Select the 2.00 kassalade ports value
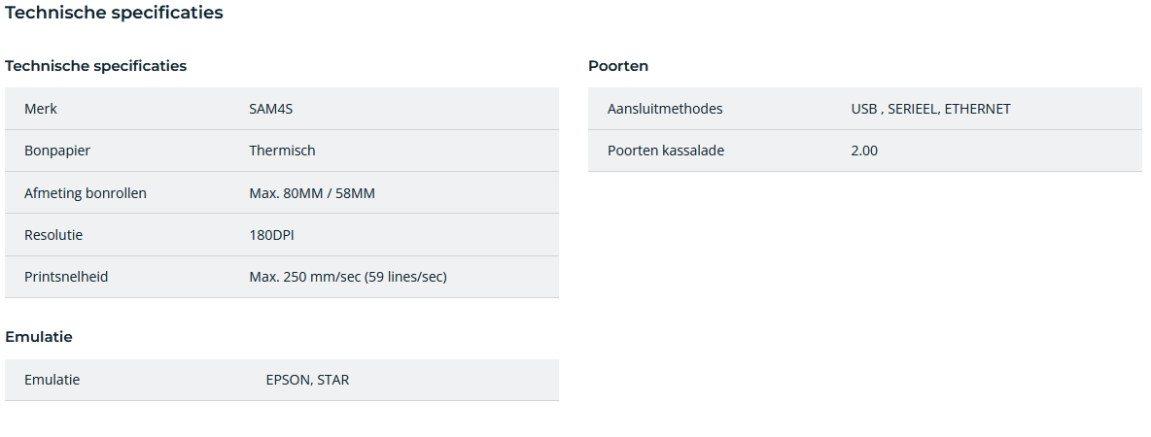 pyautogui.click(x=864, y=151)
